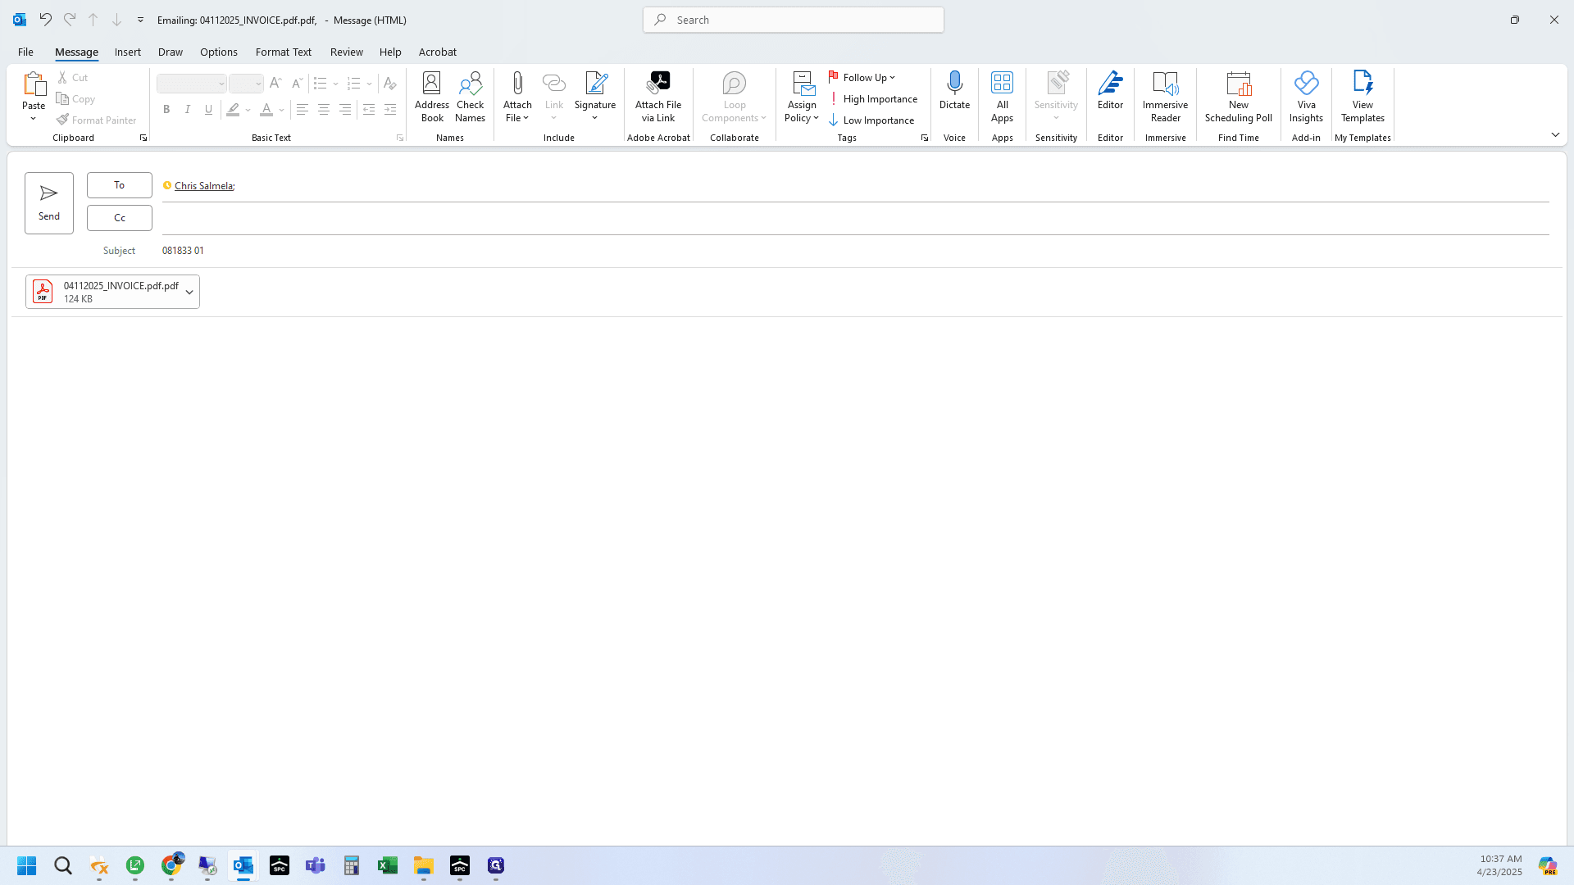Click Attach File via Link
1574x885 pixels.
(658, 97)
